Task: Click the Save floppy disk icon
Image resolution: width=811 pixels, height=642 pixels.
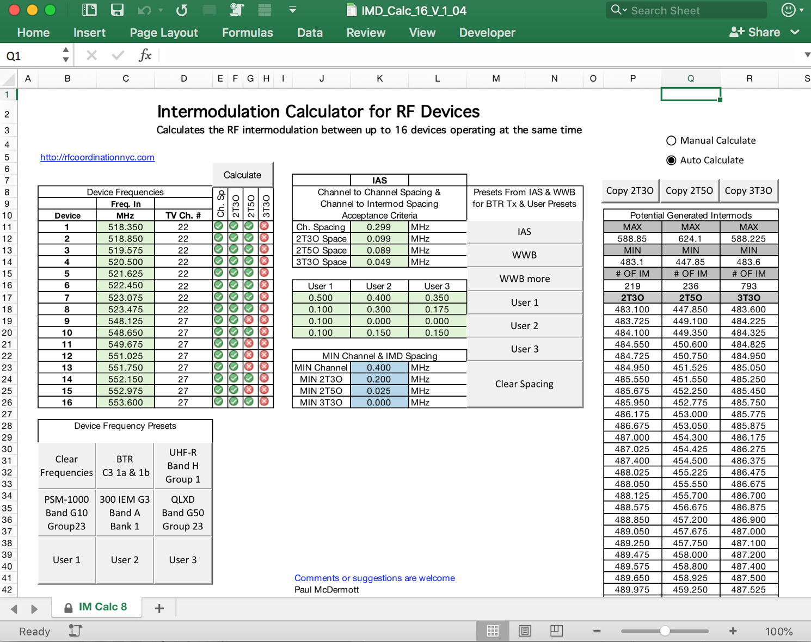Action: click(x=117, y=10)
